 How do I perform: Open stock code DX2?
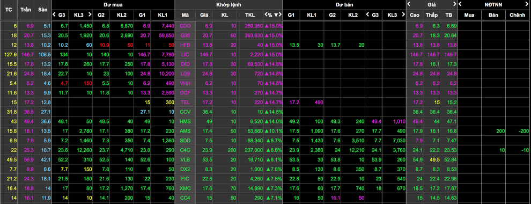185,169
